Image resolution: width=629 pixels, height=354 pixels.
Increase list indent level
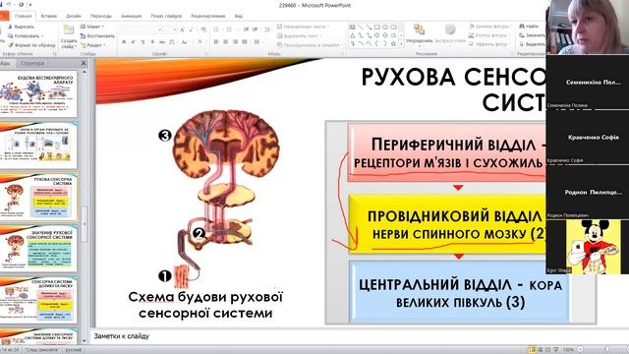coord(256,29)
